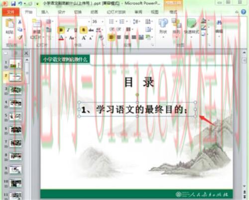Toggle Italic formatting
The image size is (249, 200).
point(68,30)
